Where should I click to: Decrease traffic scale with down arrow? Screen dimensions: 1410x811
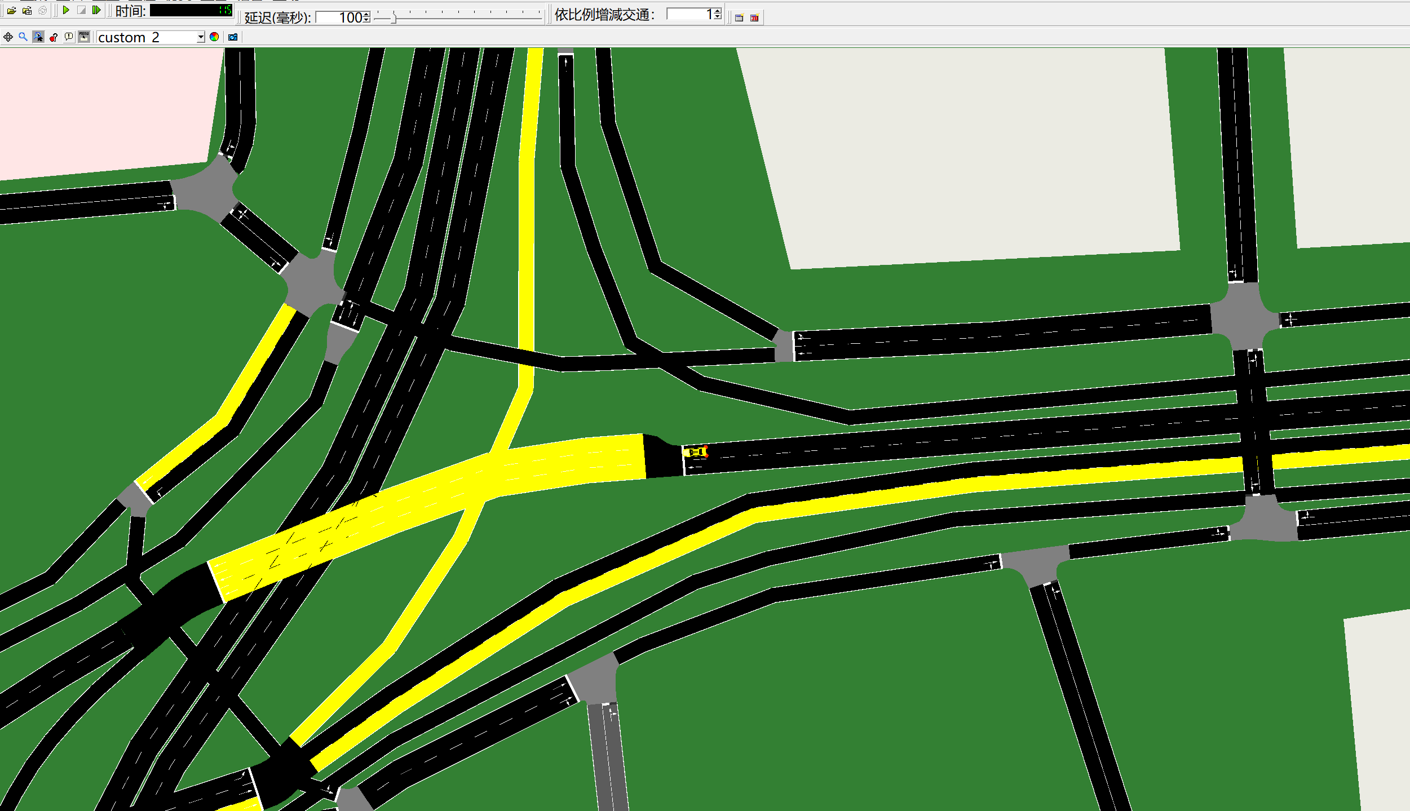717,17
